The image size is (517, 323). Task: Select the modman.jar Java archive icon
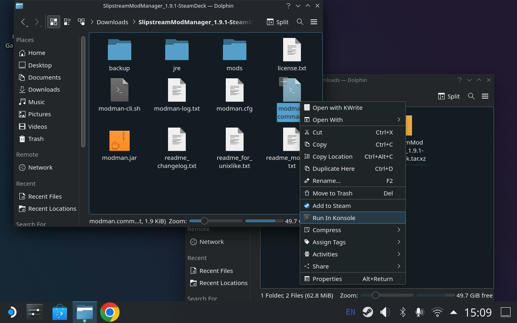120,141
